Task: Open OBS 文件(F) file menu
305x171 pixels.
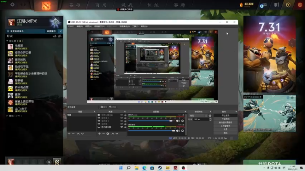Action: point(71,26)
